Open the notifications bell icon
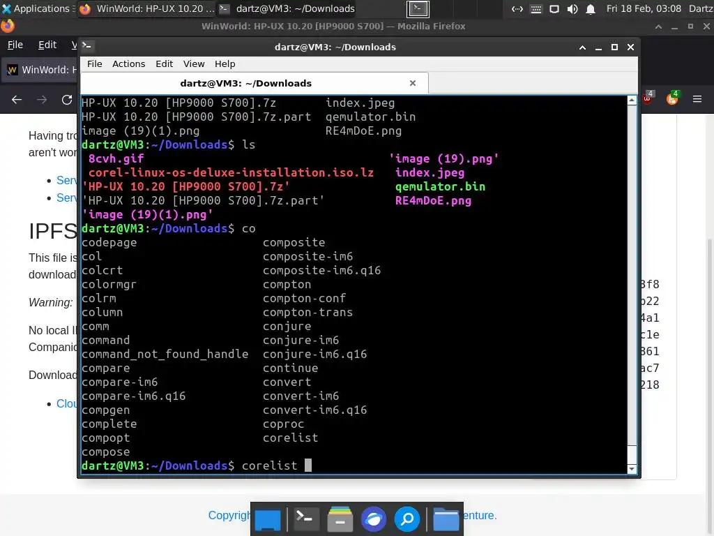Screen dimensions: 714x536 591,9
